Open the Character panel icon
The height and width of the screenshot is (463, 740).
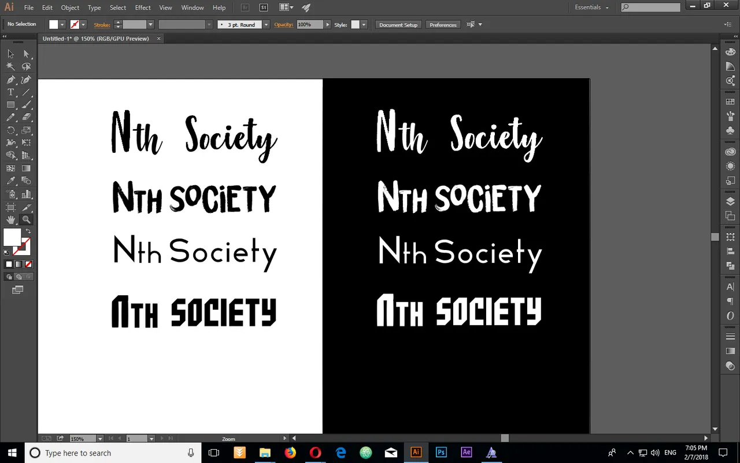[730, 287]
